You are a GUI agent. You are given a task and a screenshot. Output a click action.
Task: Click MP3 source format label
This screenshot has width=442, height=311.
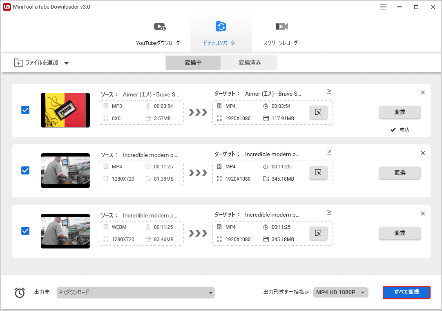pos(117,106)
